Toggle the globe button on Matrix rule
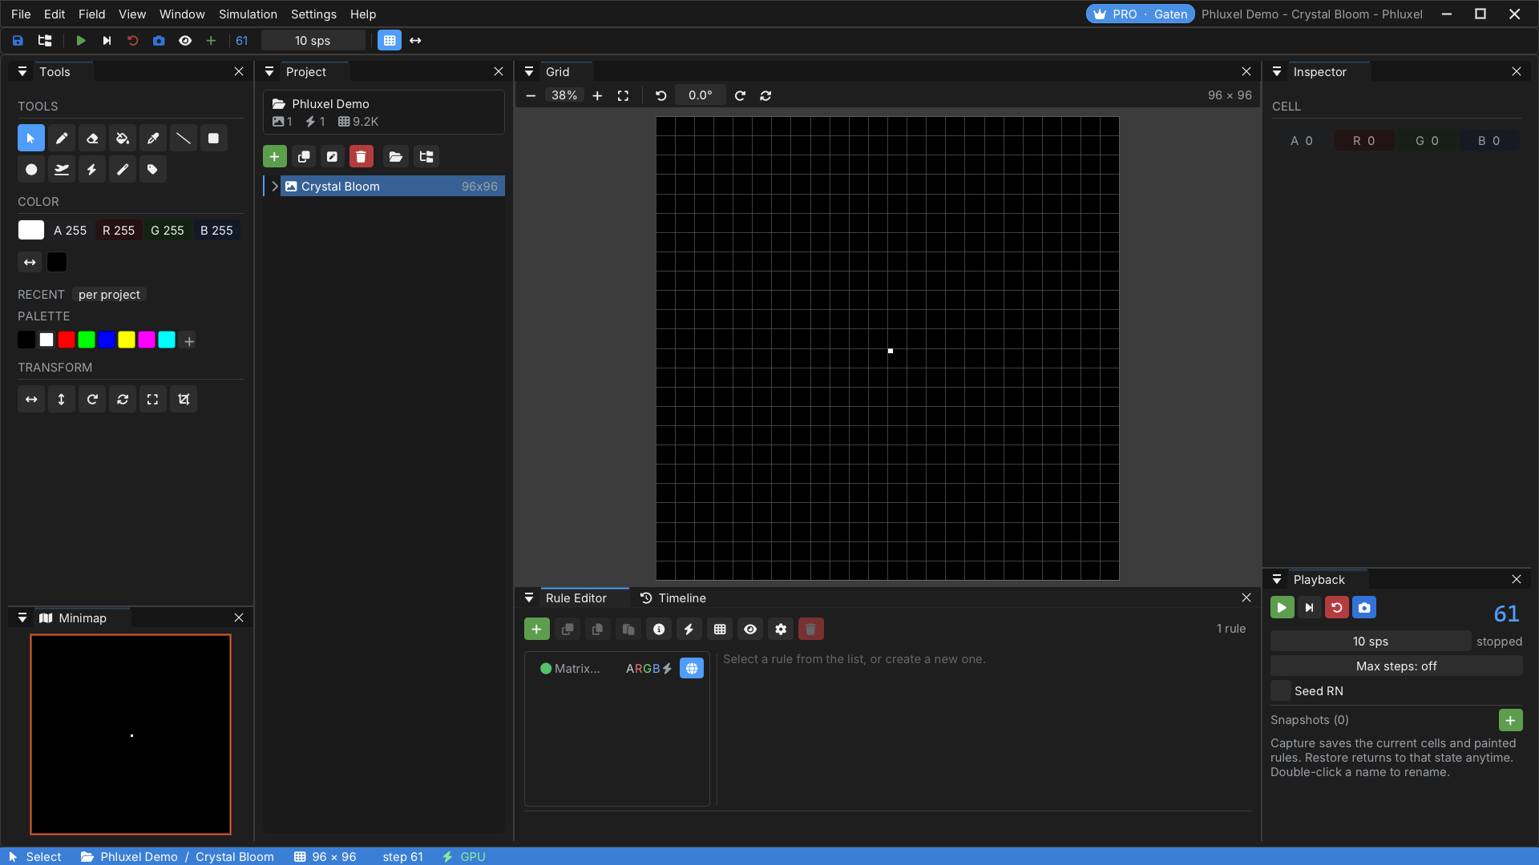 coord(692,669)
